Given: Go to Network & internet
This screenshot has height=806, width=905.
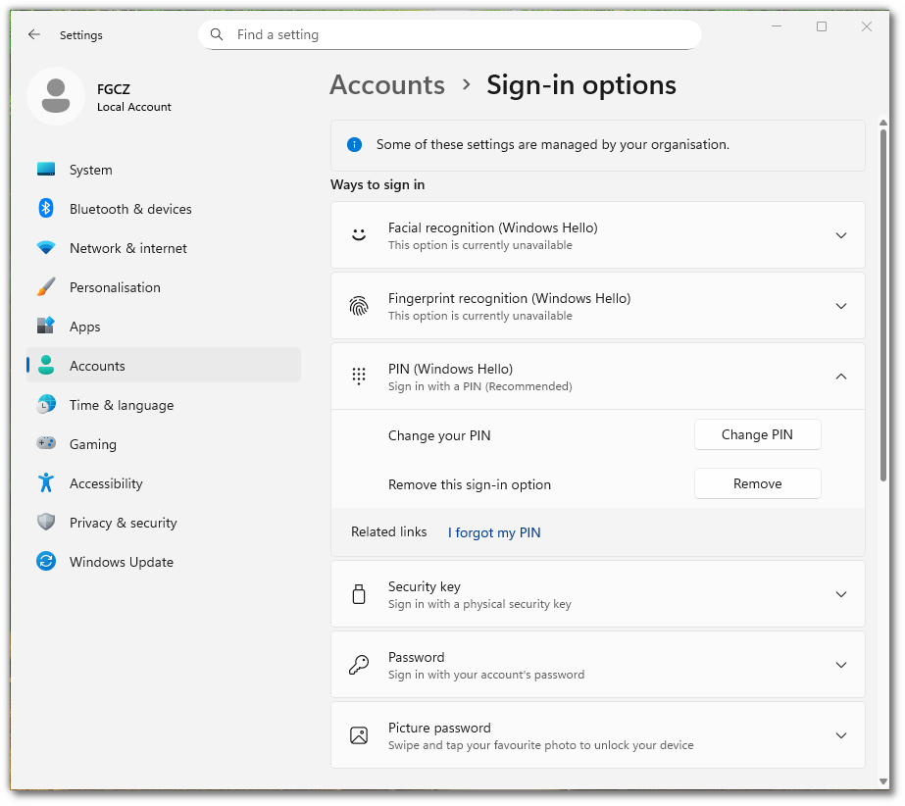Looking at the screenshot, I should pos(164,248).
